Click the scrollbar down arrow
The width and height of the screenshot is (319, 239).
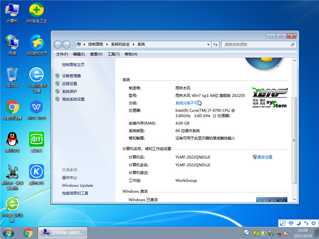pyautogui.click(x=294, y=200)
